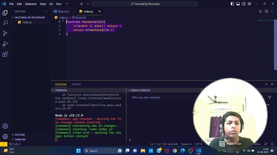Click the Windows taskbar Search box
Viewport: 277px width, 155px height.
coord(103,151)
